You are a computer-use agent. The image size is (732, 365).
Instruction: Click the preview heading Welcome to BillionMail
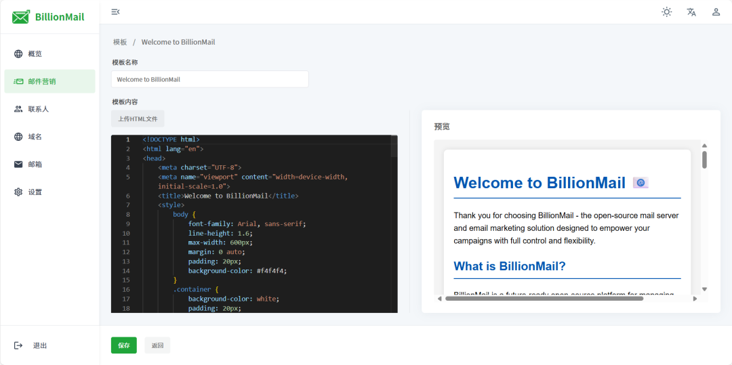tap(540, 183)
